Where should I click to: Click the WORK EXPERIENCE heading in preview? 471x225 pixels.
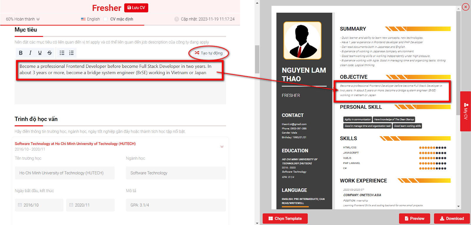(364, 181)
